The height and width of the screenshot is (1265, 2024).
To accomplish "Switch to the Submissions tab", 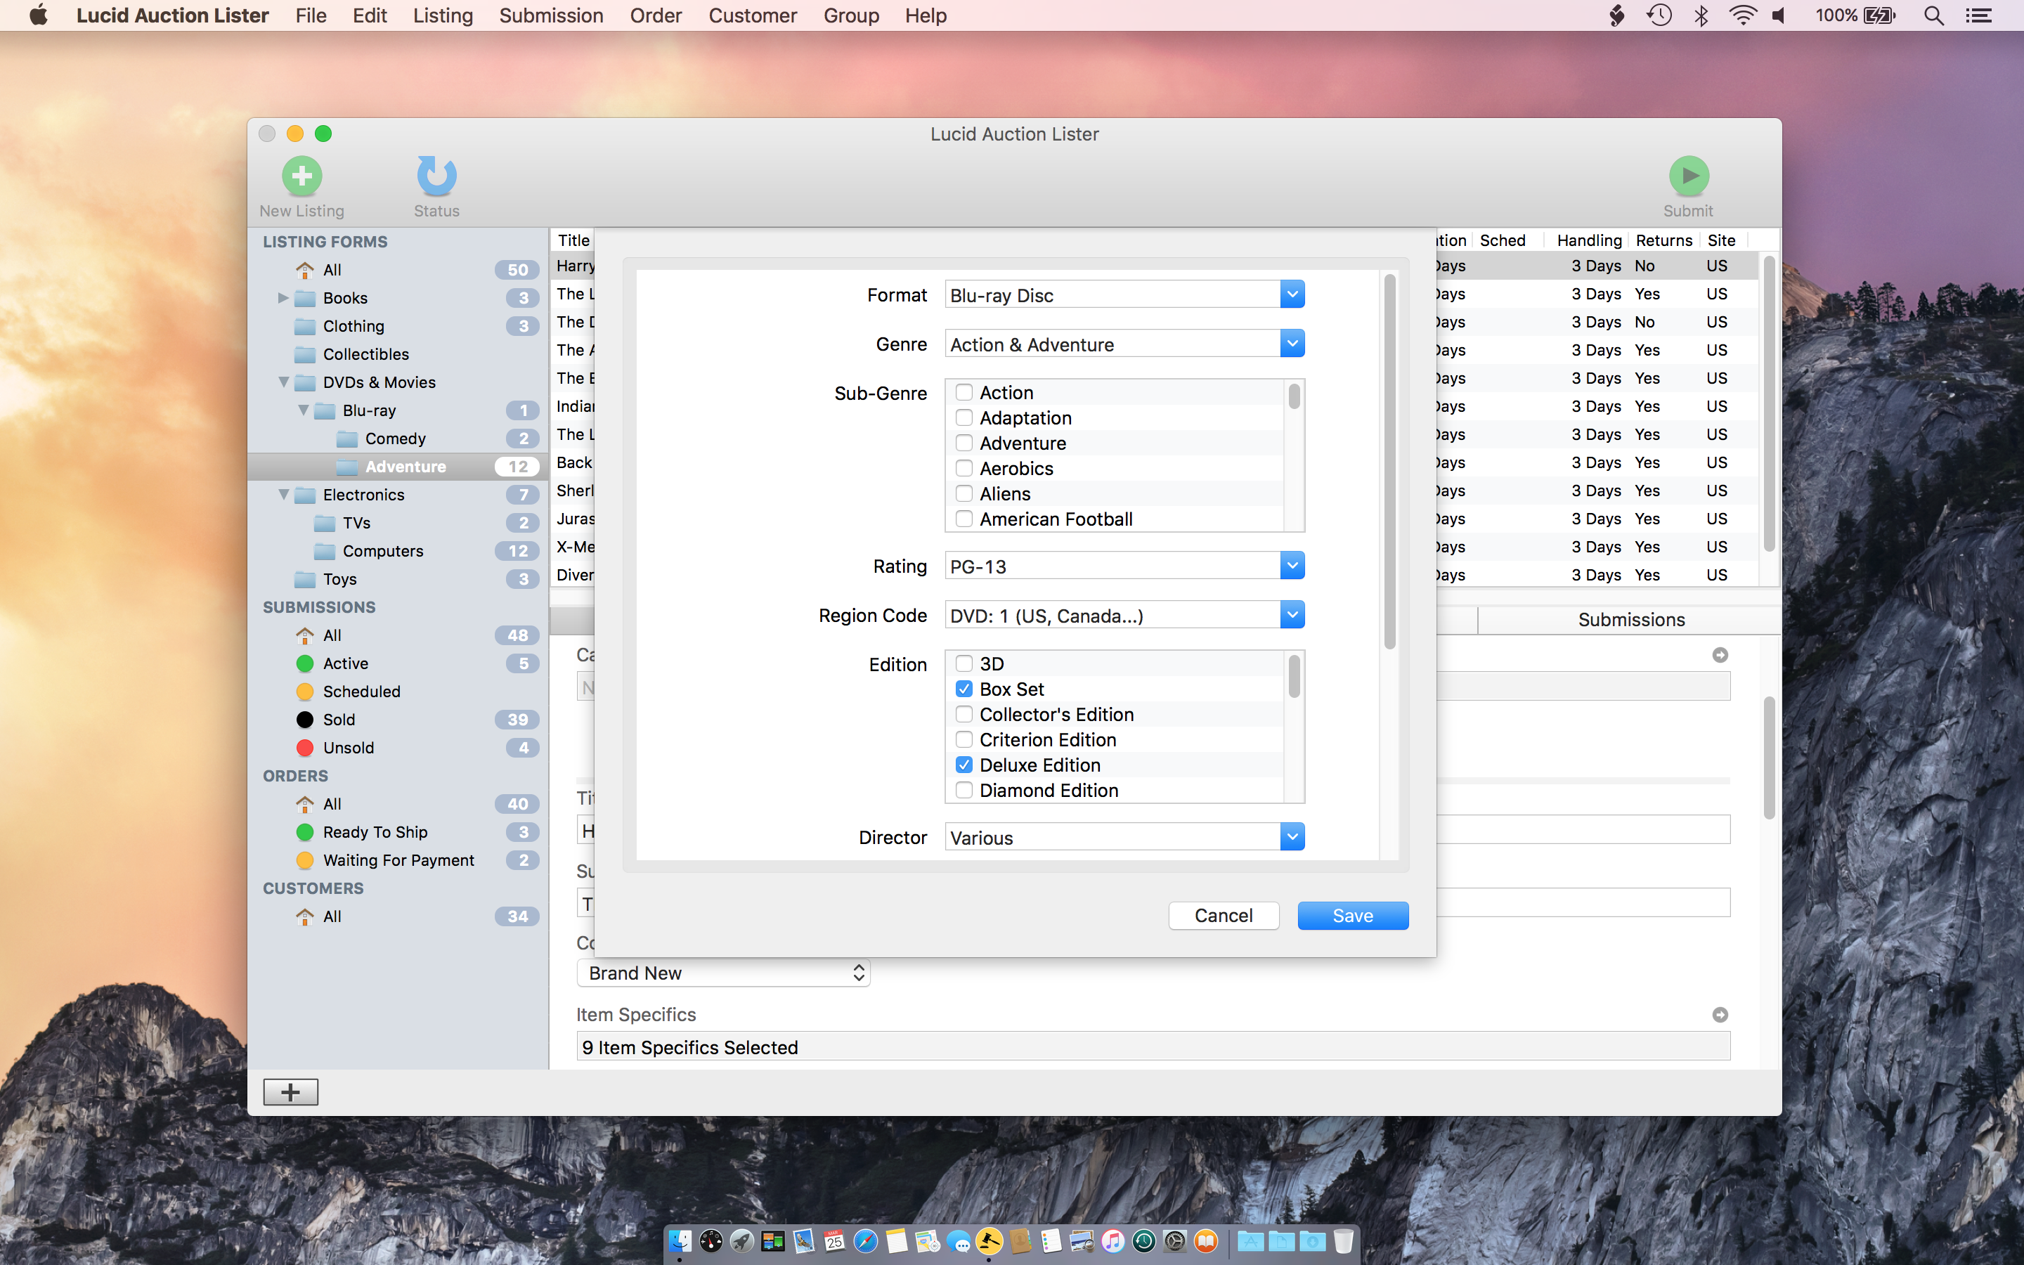I will 1631,620.
